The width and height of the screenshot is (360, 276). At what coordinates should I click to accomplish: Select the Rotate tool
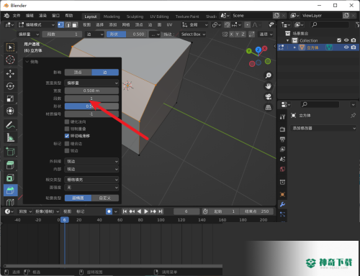click(10, 86)
